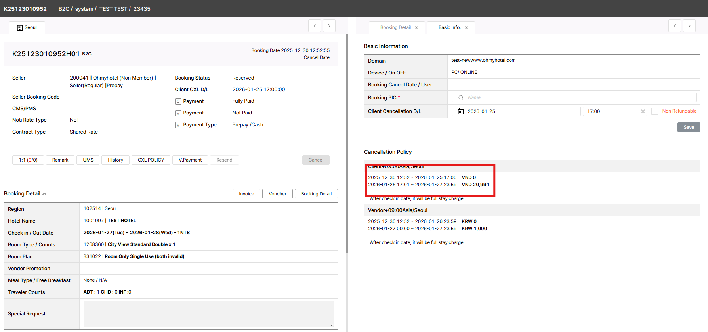The image size is (708, 332).
Task: Open the cancellation date 2026-01-25 picker
Action: (x=519, y=111)
